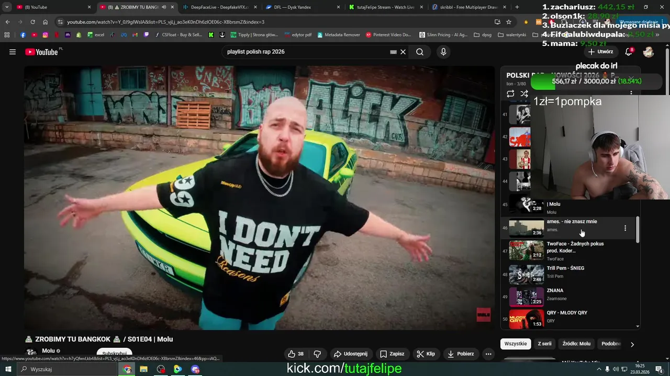Open the Instagram bookmark
Viewport: 670px width, 376px height.
pos(46,35)
